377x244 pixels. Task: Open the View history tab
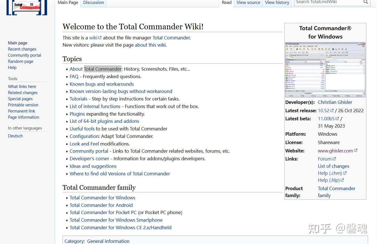(x=277, y=2)
